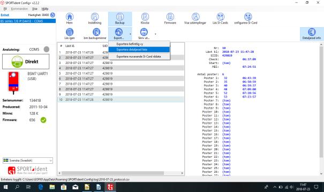Open File Explorer from the taskbar

tap(52, 187)
